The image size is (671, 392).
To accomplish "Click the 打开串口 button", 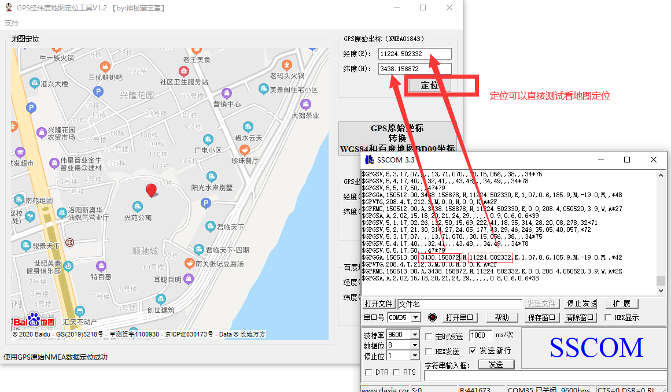I will coord(460,317).
